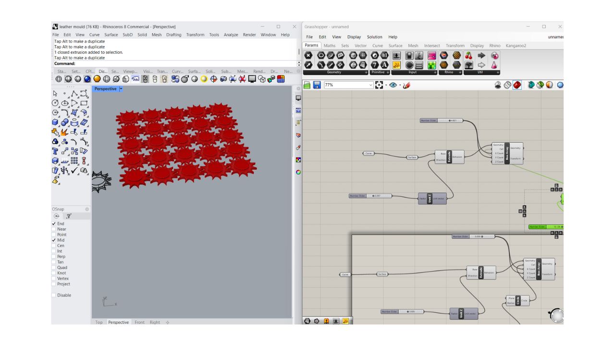Select the Text tool in Rhino toolbar
This screenshot has width=615, height=346.
(x=55, y=151)
